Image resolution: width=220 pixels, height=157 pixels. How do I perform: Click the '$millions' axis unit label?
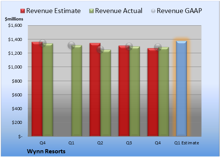point(14,19)
